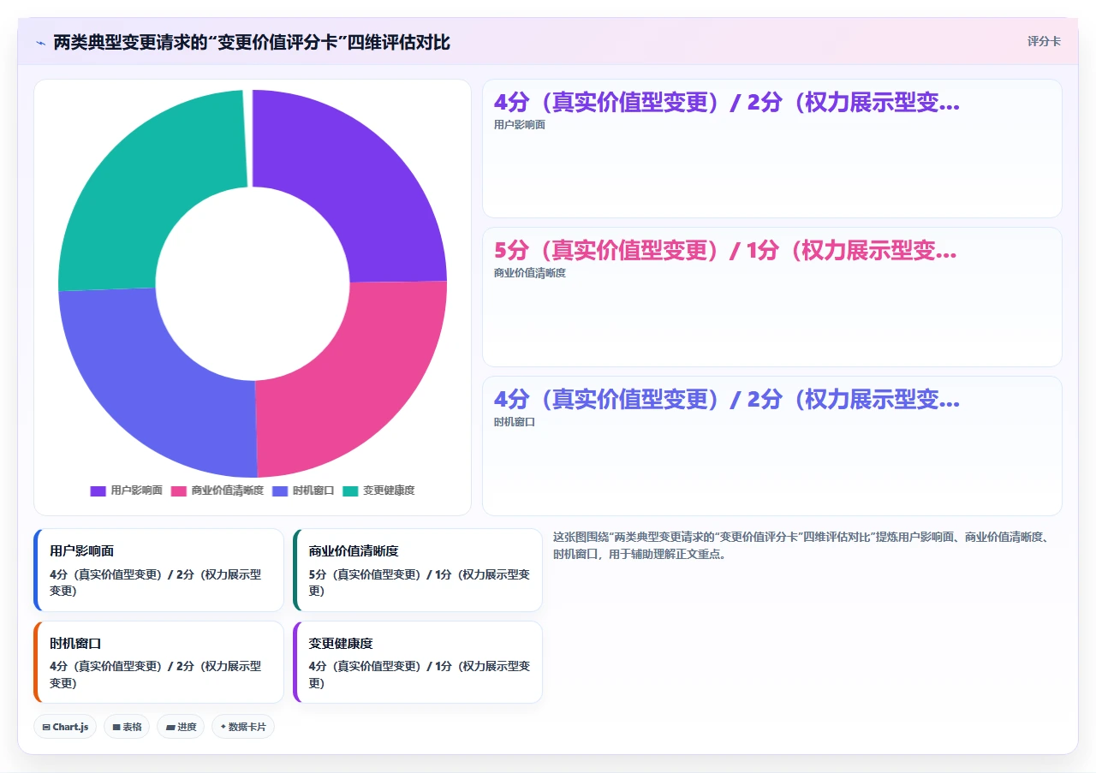Image resolution: width=1096 pixels, height=773 pixels.
Task: Open the 用户影响面 small score card
Action: coord(158,570)
